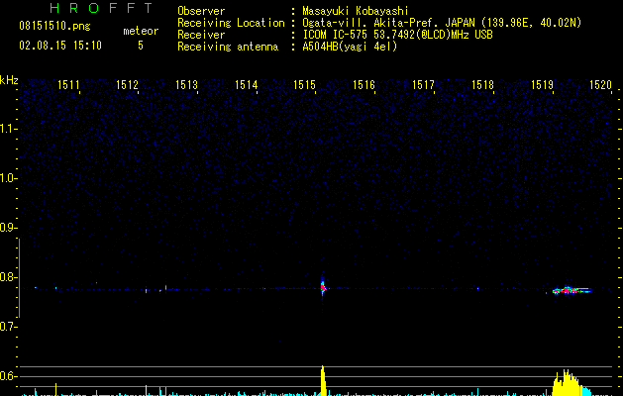The width and height of the screenshot is (623, 396).
Task: Click the vertical gray bar left of the spectrogram
Action: point(19,277)
